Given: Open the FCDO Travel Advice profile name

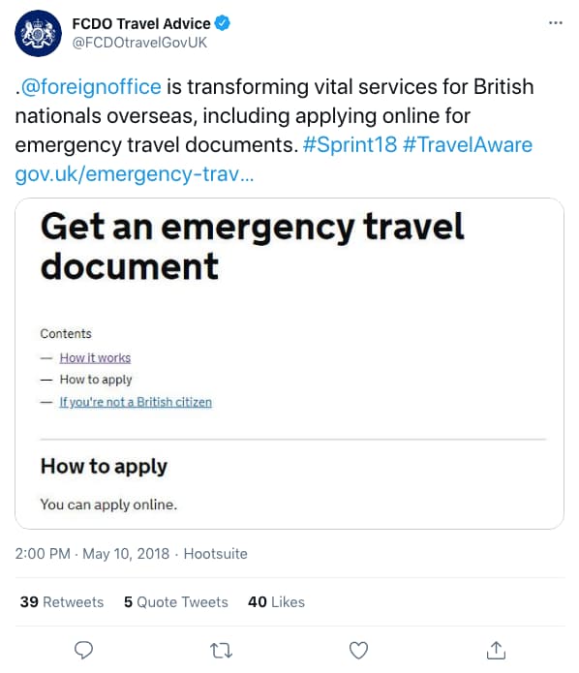Looking at the screenshot, I should click(141, 23).
